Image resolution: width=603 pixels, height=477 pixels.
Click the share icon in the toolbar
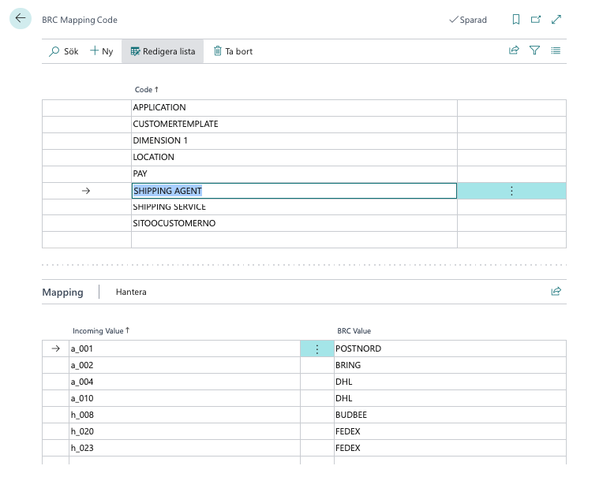(x=514, y=50)
